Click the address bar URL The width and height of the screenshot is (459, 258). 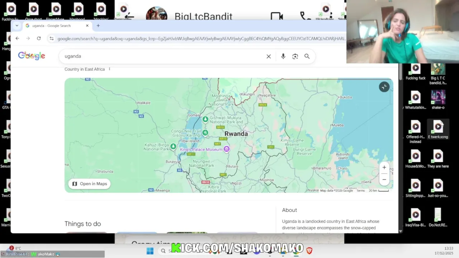201,38
